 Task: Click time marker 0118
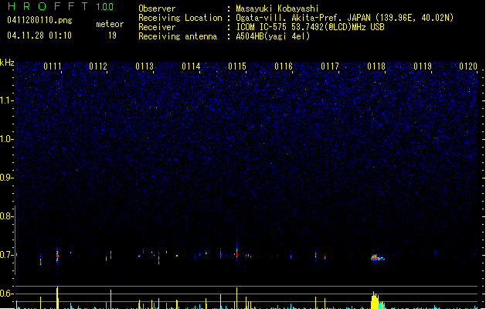click(x=376, y=66)
